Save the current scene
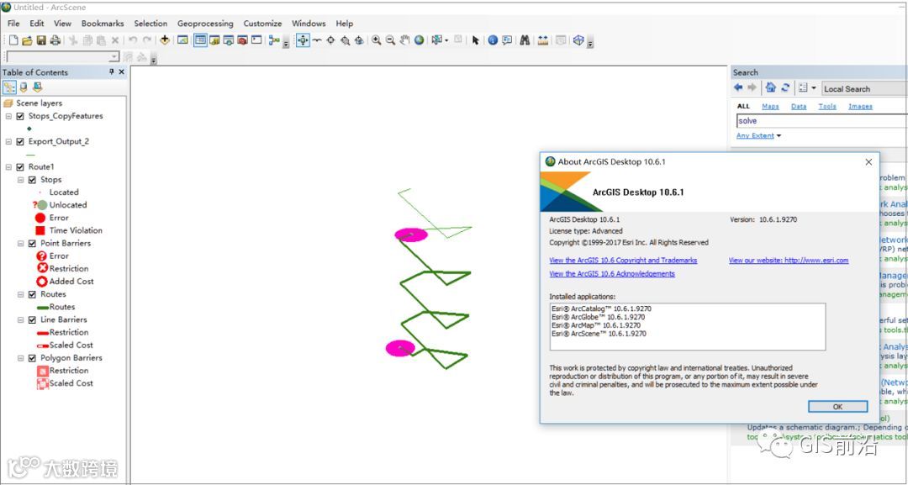Screen dimensions: 908x485 point(41,40)
